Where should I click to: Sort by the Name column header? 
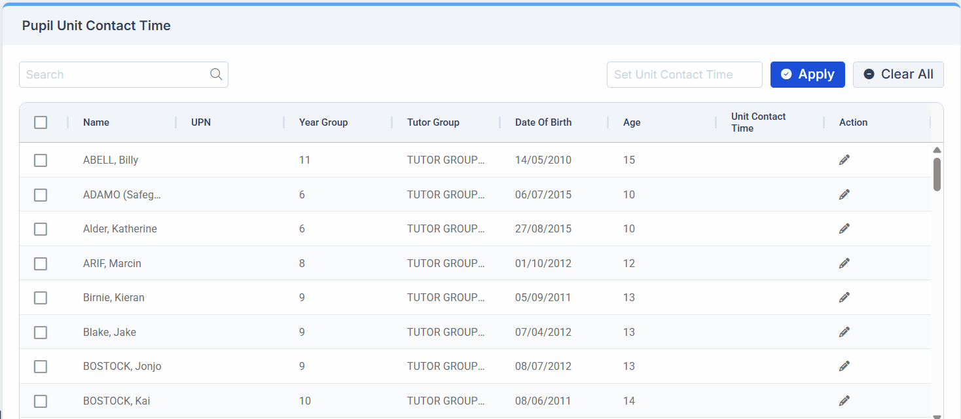point(96,122)
